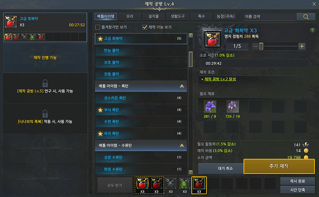Collapse 배틀 아이템 - 수류탄 category
Image resolution: width=319 pixels, height=197 pixels.
click(x=182, y=145)
